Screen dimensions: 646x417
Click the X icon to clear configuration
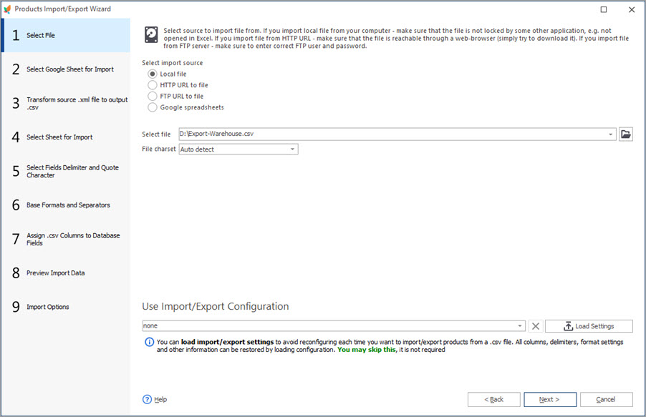tap(535, 326)
